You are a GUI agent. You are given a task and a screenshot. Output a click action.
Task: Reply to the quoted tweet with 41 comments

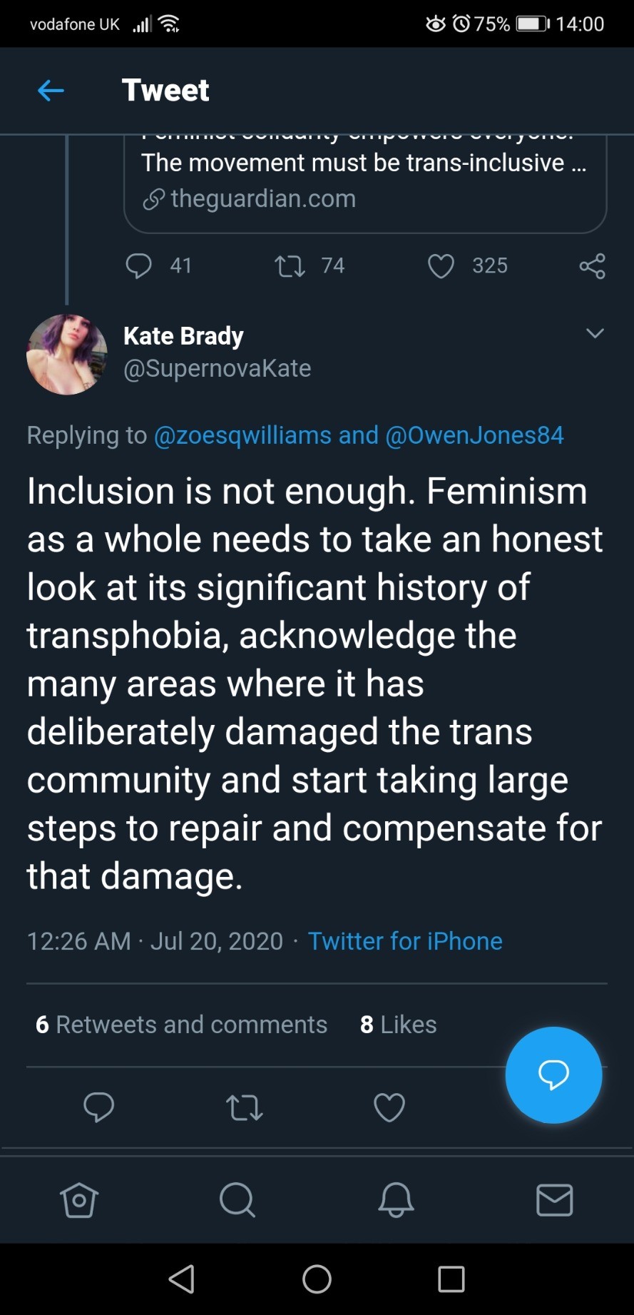pos(138,266)
